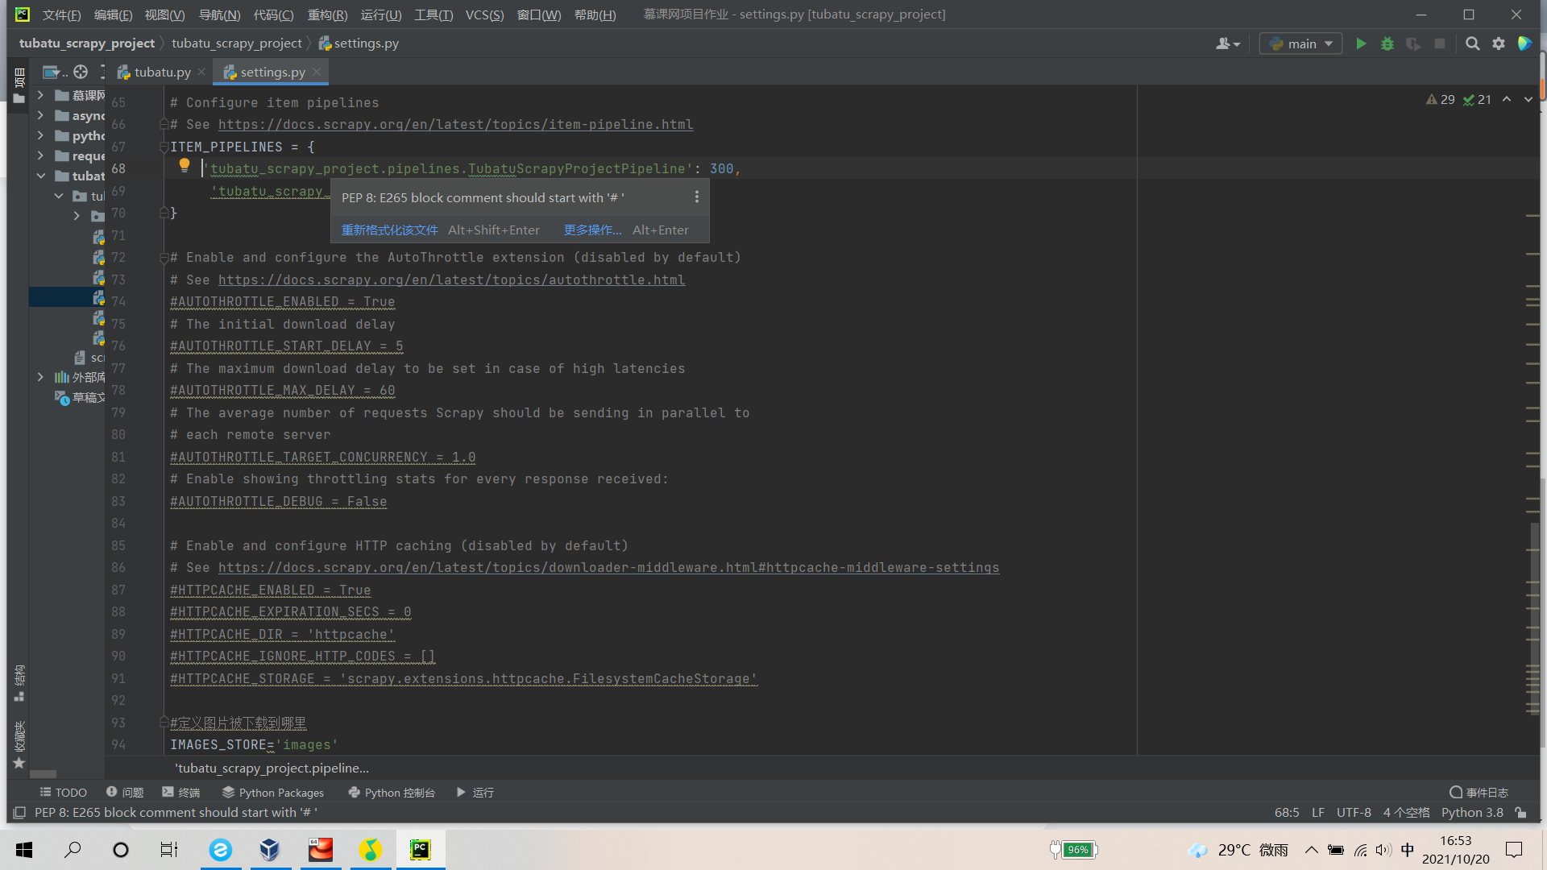Toggle the read-only lock icon in status bar
Image resolution: width=1547 pixels, height=870 pixels.
coord(1520,812)
